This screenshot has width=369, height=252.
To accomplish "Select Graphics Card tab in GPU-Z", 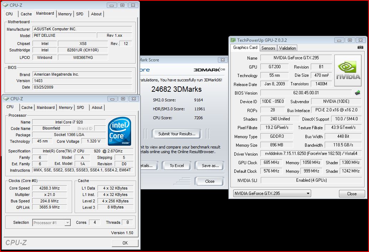I will (x=245, y=47).
